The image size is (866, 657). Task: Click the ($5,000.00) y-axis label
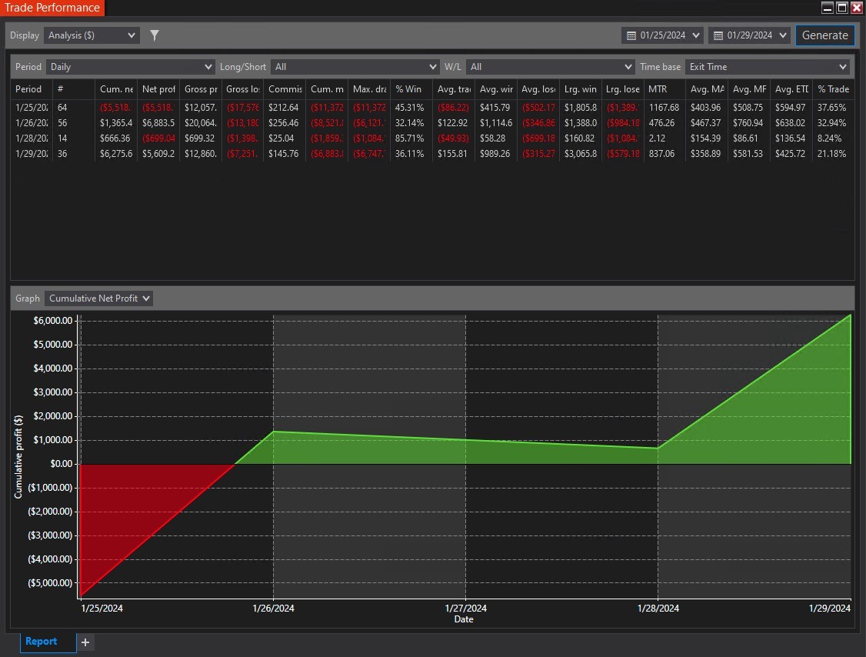(x=50, y=583)
